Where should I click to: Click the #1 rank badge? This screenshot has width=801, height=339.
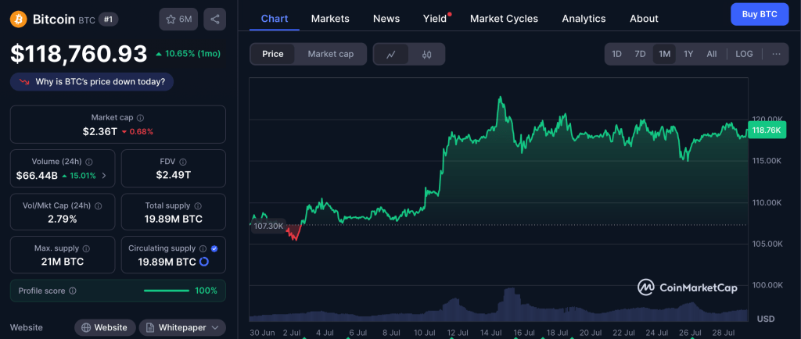click(x=108, y=20)
